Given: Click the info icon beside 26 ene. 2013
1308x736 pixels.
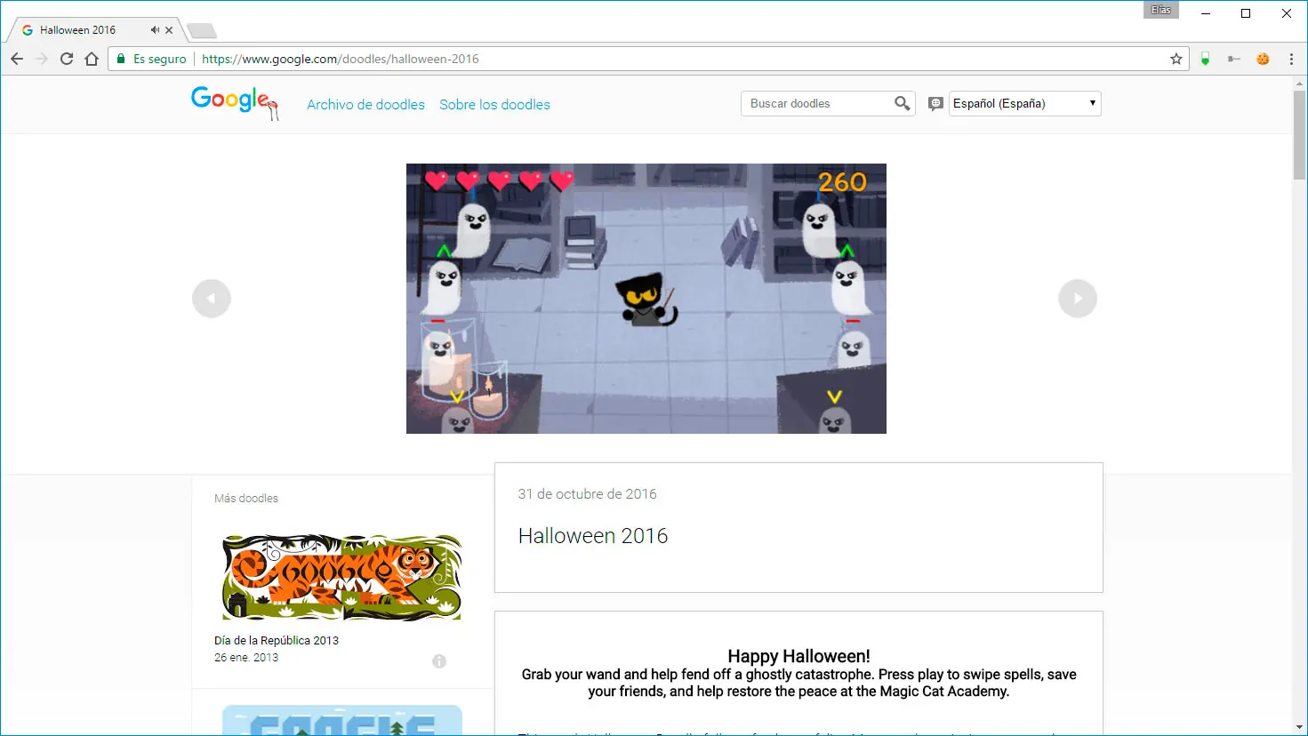Looking at the screenshot, I should [439, 661].
